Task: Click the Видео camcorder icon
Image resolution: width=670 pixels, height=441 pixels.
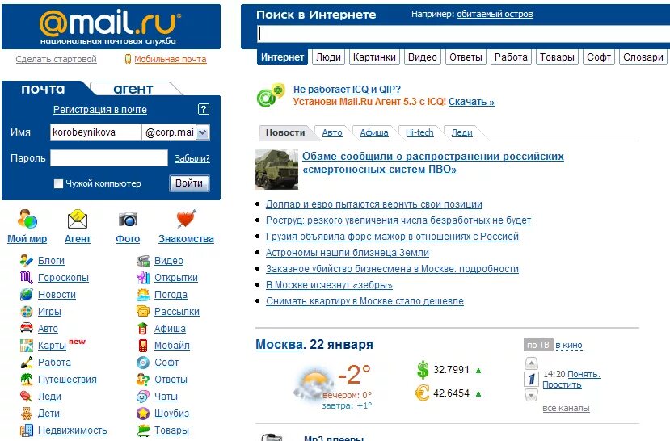Action: point(143,260)
